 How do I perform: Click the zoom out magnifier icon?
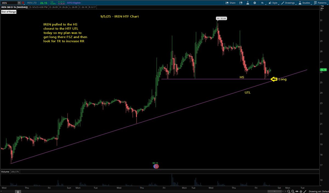point(289,191)
